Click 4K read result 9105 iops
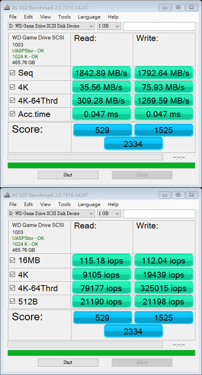The height and width of the screenshot is (375, 202). (x=101, y=275)
